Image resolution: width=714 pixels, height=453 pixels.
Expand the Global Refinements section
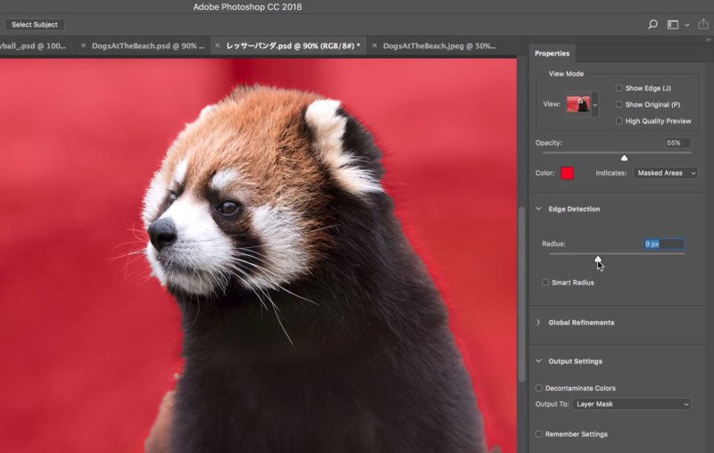coord(539,322)
